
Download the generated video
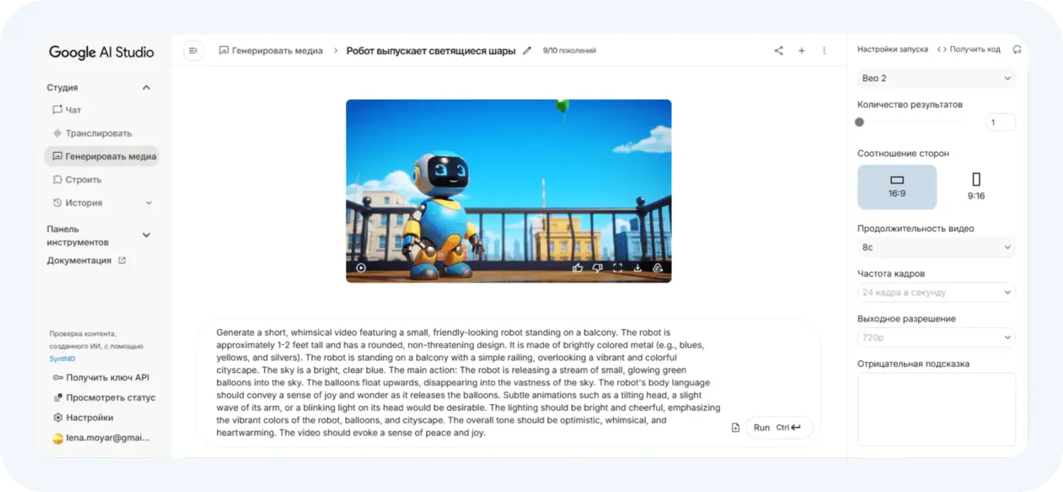click(637, 268)
